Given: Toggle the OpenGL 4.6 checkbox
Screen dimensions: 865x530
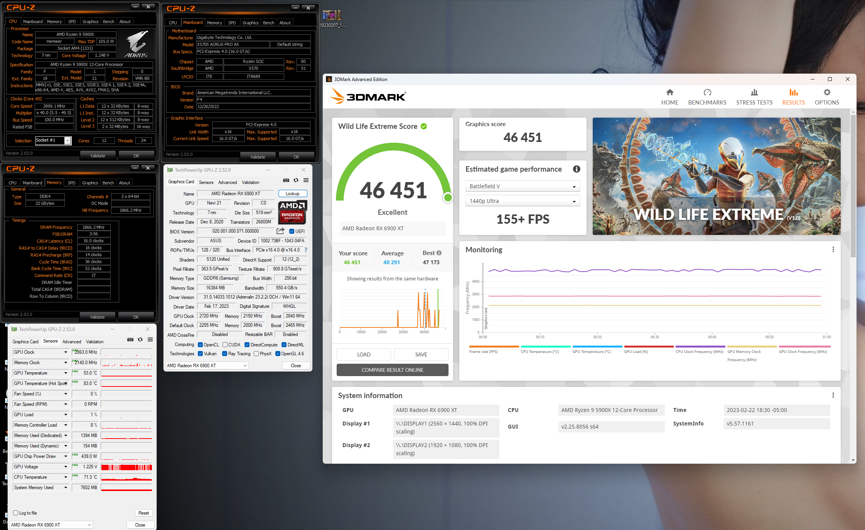Looking at the screenshot, I should click(x=278, y=354).
